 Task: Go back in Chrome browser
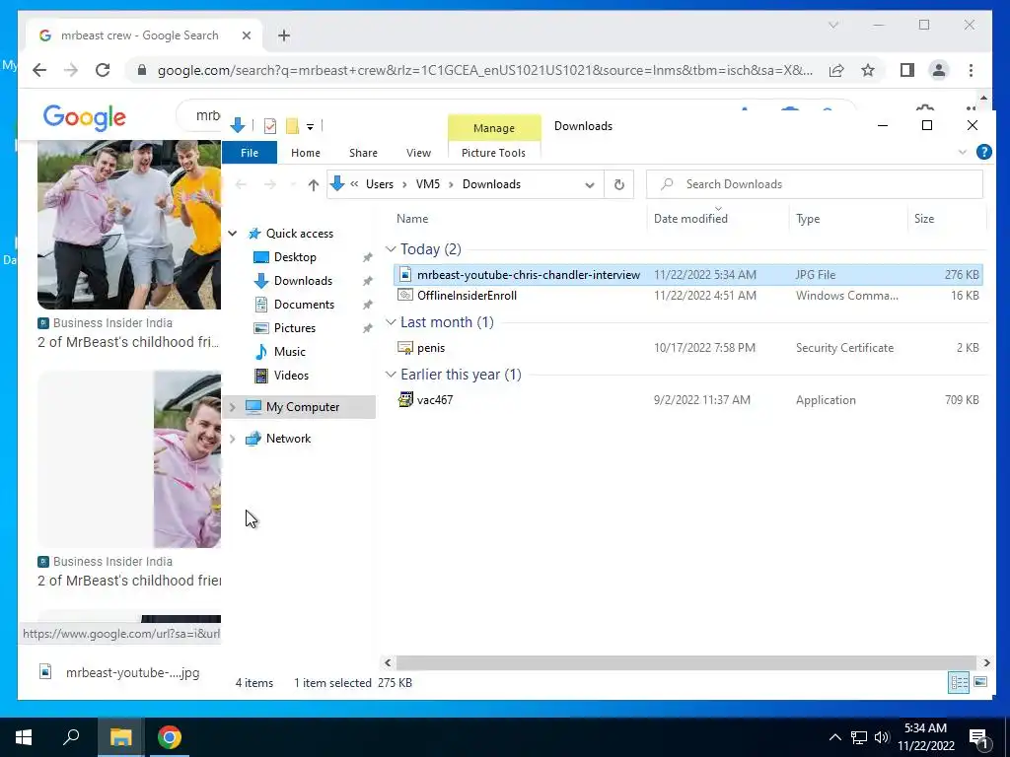tap(39, 70)
